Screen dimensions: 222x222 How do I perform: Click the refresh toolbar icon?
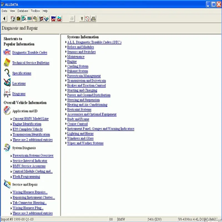coord(87,19)
